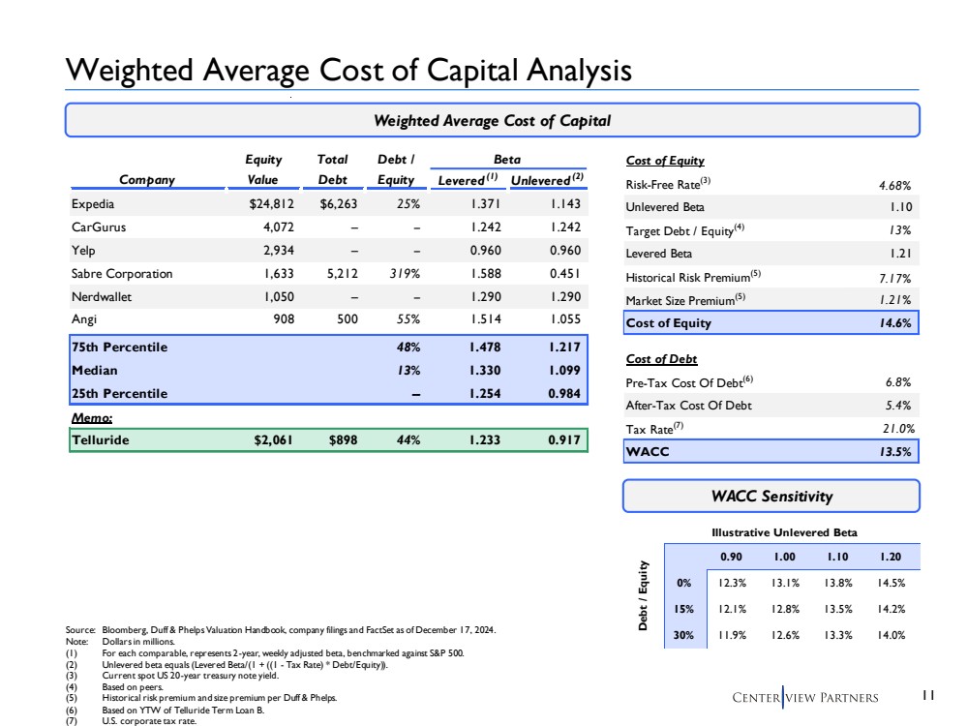The width and height of the screenshot is (967, 726).
Task: Select the Memo underlined label
Action: (92, 418)
